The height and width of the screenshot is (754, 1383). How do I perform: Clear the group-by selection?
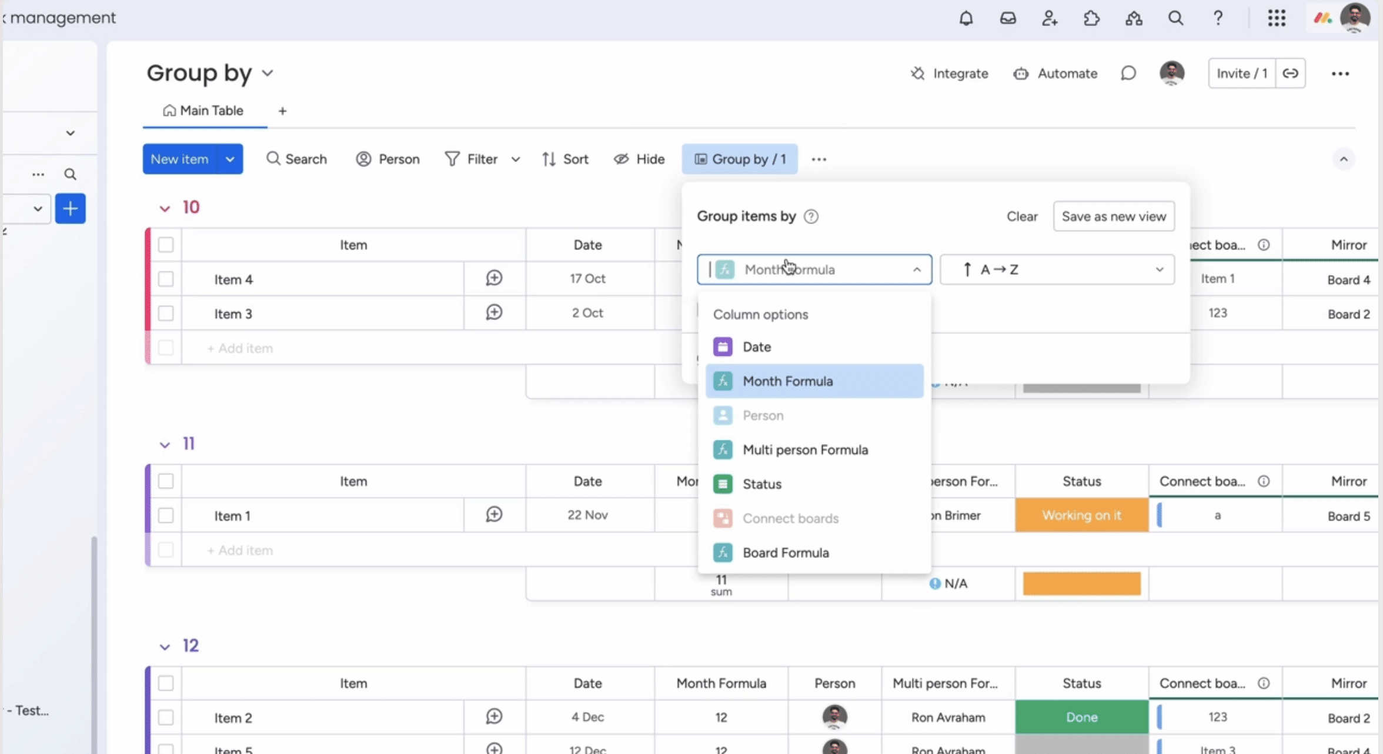click(1021, 216)
